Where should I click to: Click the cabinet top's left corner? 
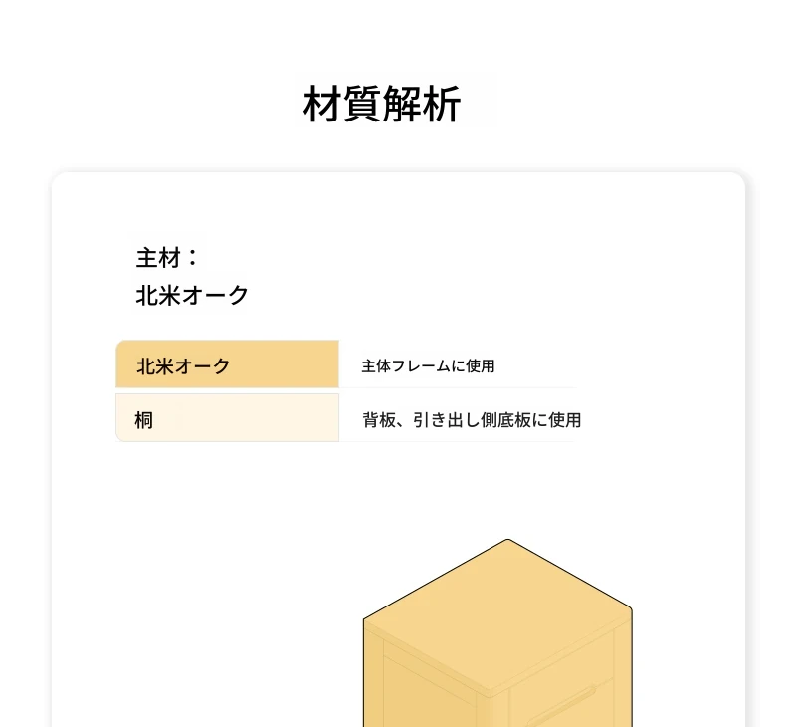point(365,619)
